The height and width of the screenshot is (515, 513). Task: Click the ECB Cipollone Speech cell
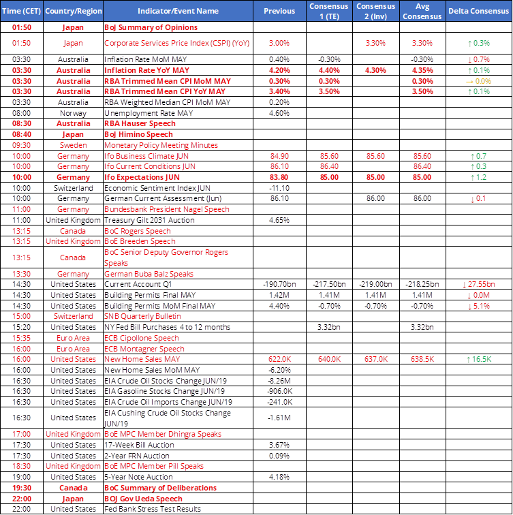coord(178,338)
